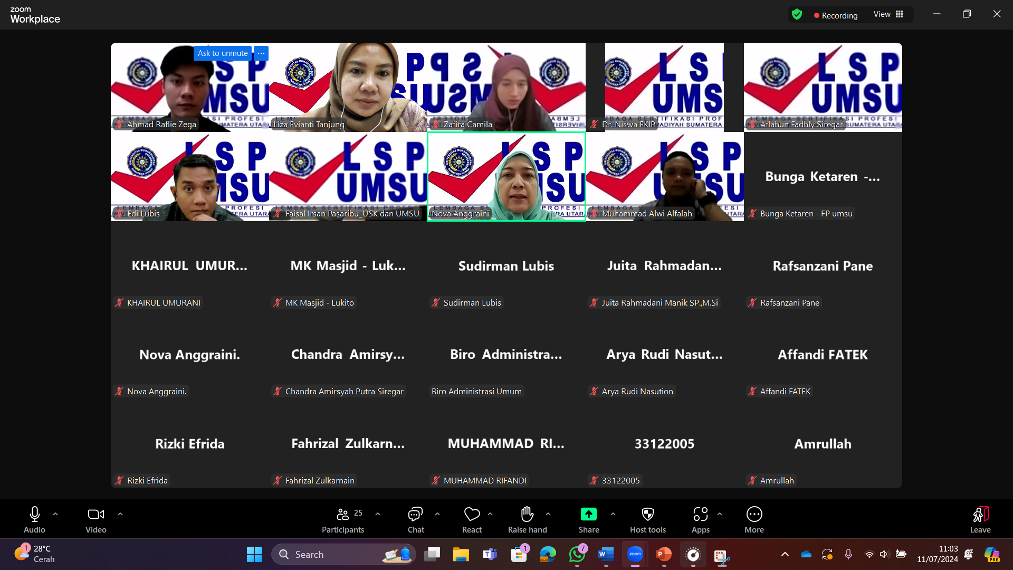Click the green encryption shield icon
Screen dimensions: 1013x570
(x=797, y=15)
